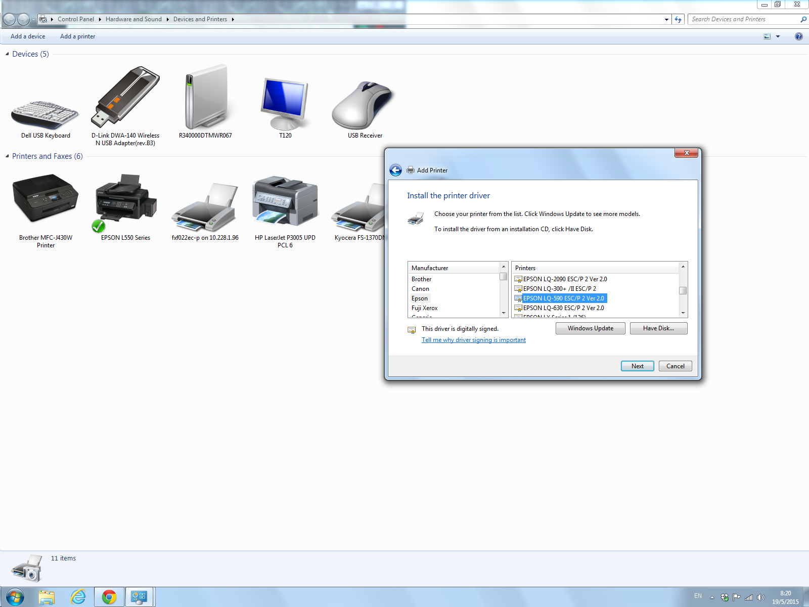Open the Windows Start menu

(14, 597)
